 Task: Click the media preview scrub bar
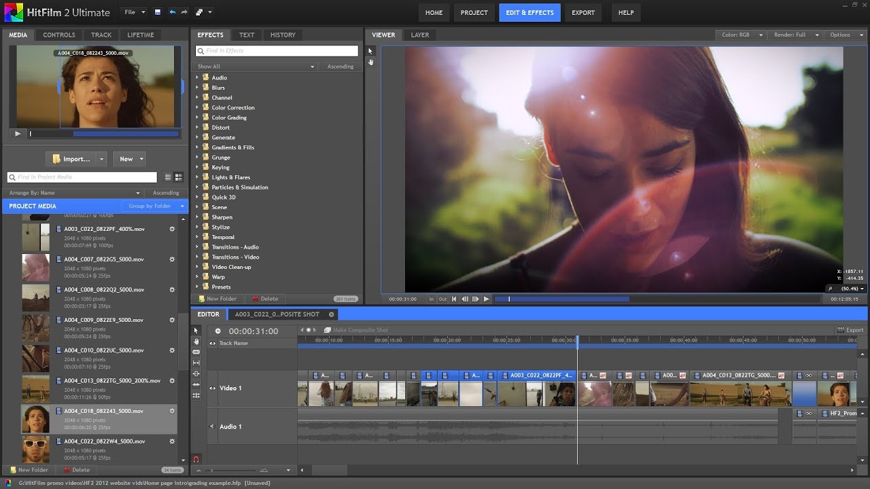105,134
